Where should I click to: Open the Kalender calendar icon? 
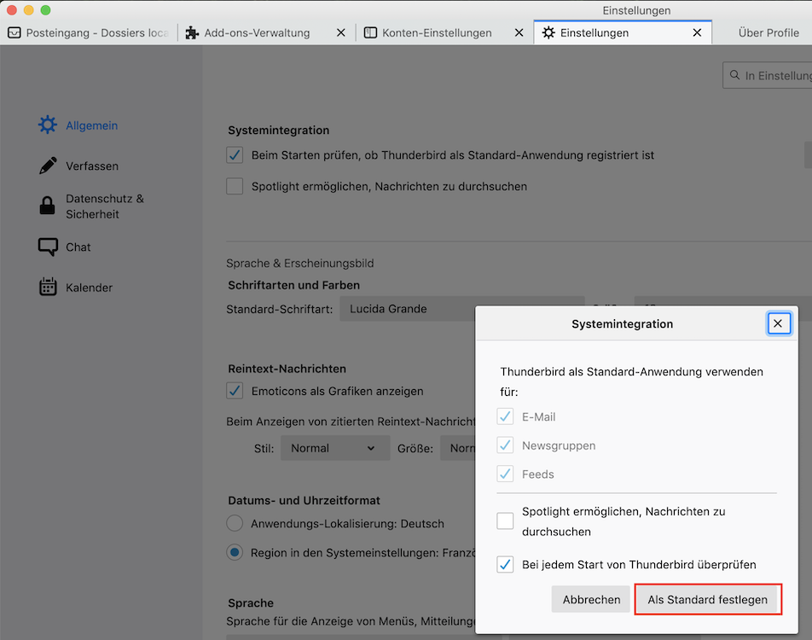48,287
